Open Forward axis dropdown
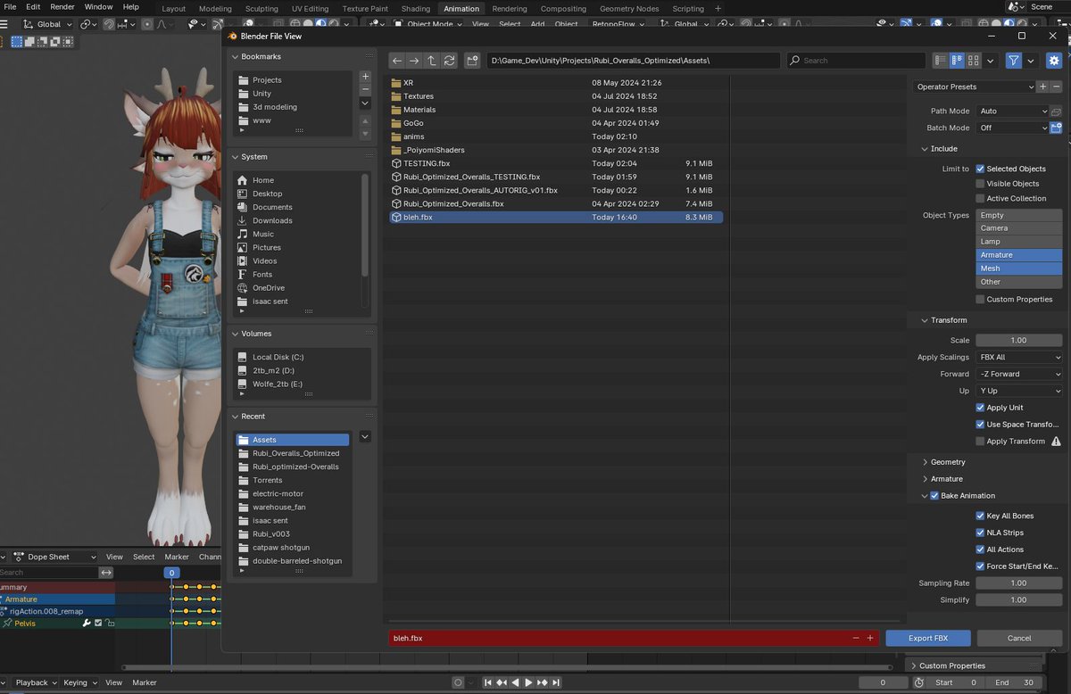This screenshot has height=694, width=1071. [x=1019, y=374]
